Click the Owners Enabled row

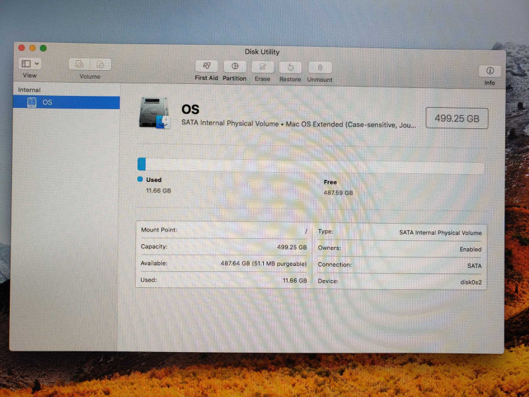point(400,249)
